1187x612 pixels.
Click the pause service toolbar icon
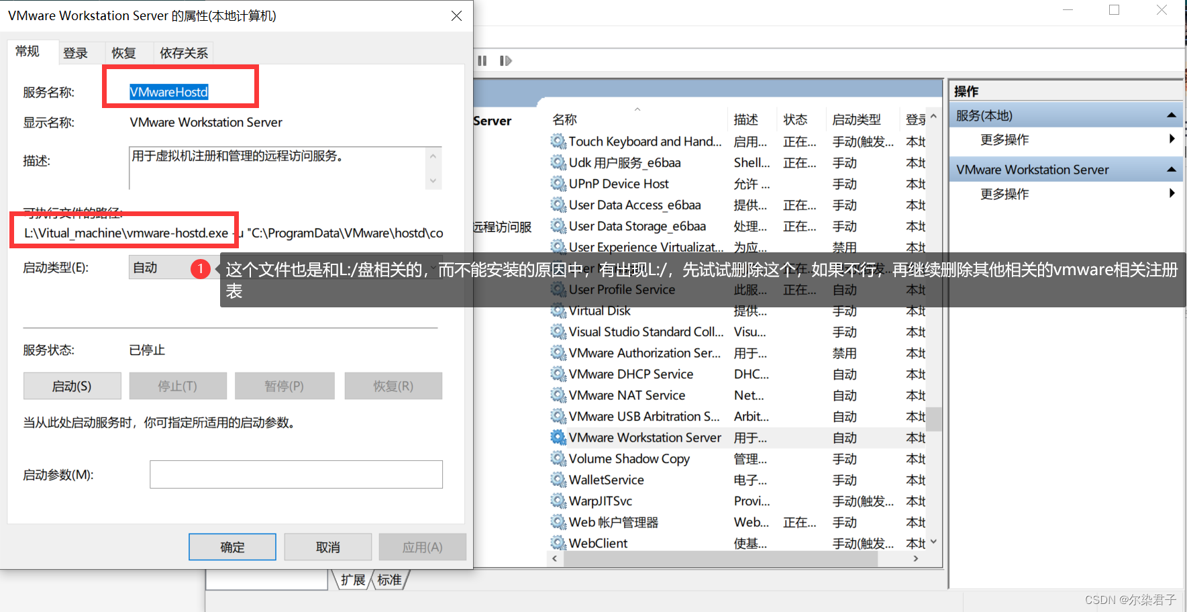point(482,61)
